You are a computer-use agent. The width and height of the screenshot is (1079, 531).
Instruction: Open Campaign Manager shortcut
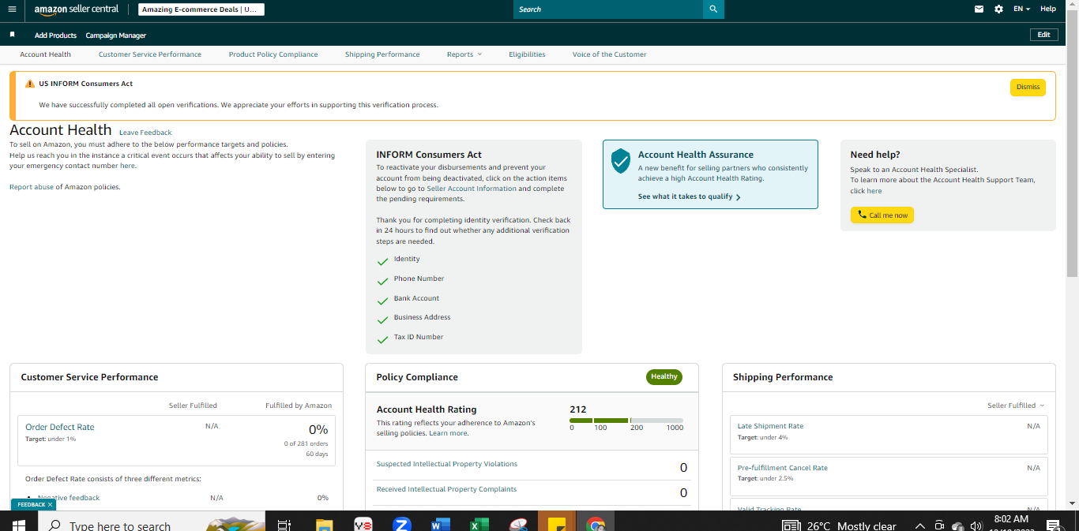pos(115,36)
